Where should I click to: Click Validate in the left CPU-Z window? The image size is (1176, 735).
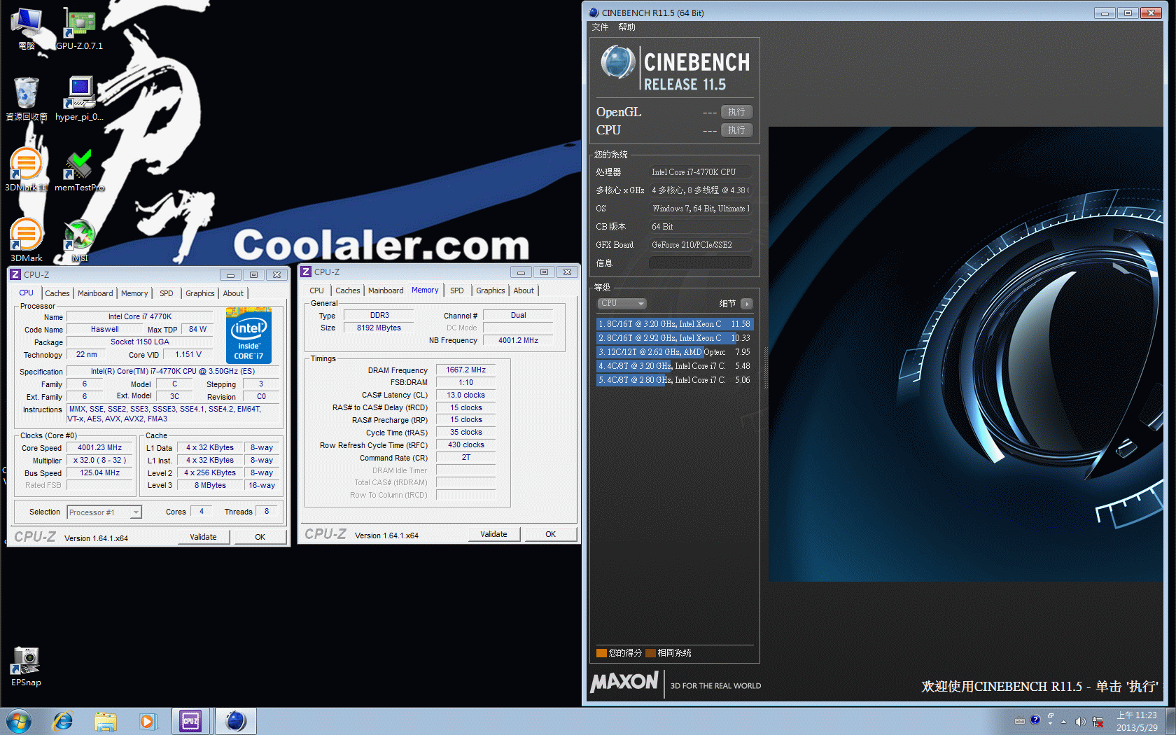(203, 537)
